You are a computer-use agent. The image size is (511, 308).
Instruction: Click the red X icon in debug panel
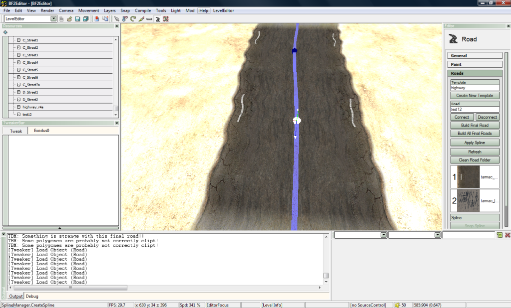pyautogui.click(x=508, y=235)
